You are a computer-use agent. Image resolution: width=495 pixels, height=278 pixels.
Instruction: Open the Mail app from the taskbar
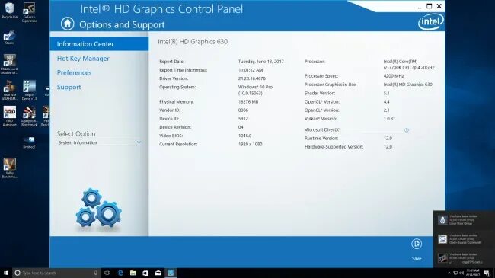pos(158,273)
